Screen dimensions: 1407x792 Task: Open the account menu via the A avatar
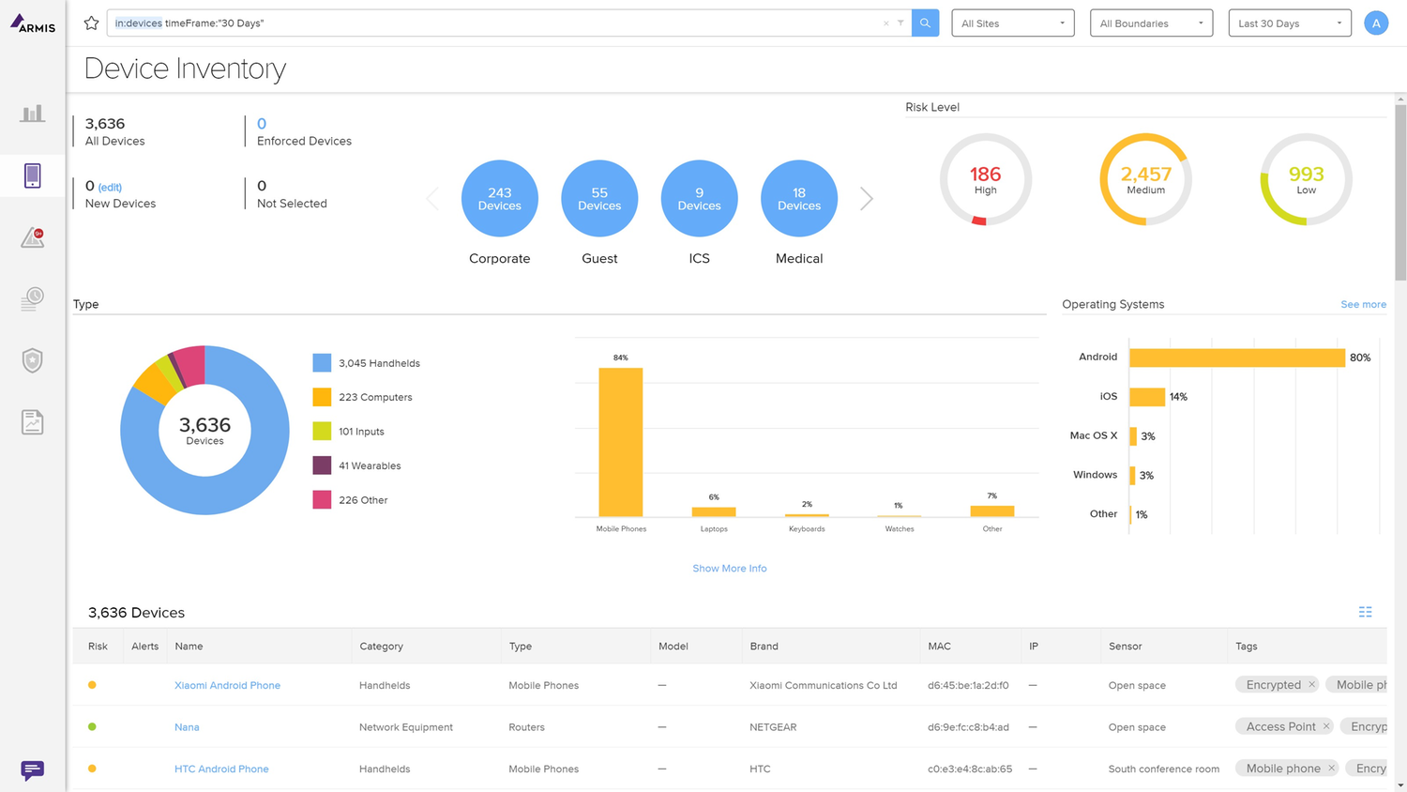tap(1376, 23)
